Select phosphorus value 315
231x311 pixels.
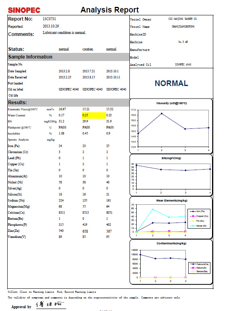(61, 225)
